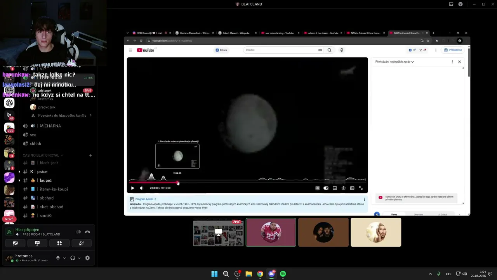Open live chat options menu
The width and height of the screenshot is (497, 280).
tap(452, 62)
